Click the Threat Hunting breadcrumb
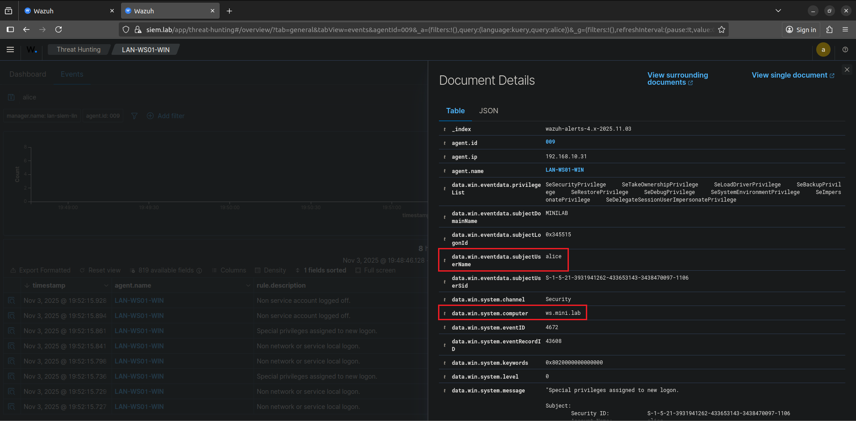This screenshot has width=856, height=421. (79, 50)
